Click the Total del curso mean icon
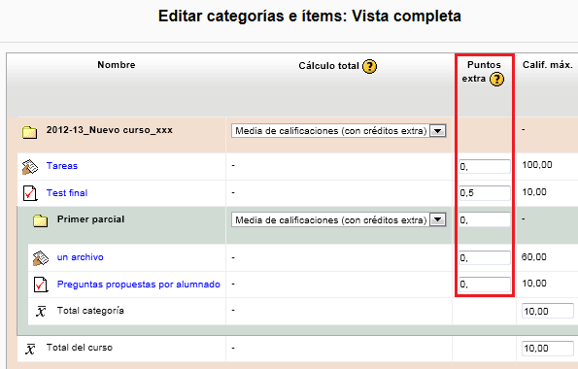This screenshot has width=578, height=369. (x=30, y=349)
